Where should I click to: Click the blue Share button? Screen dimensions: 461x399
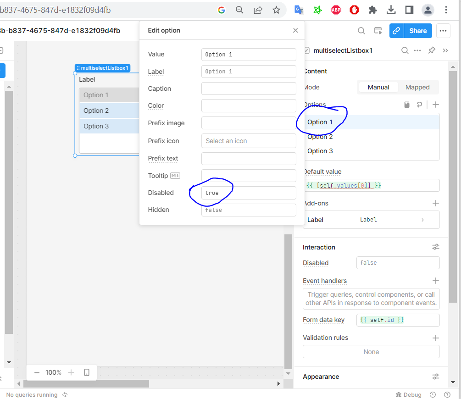pyautogui.click(x=418, y=31)
